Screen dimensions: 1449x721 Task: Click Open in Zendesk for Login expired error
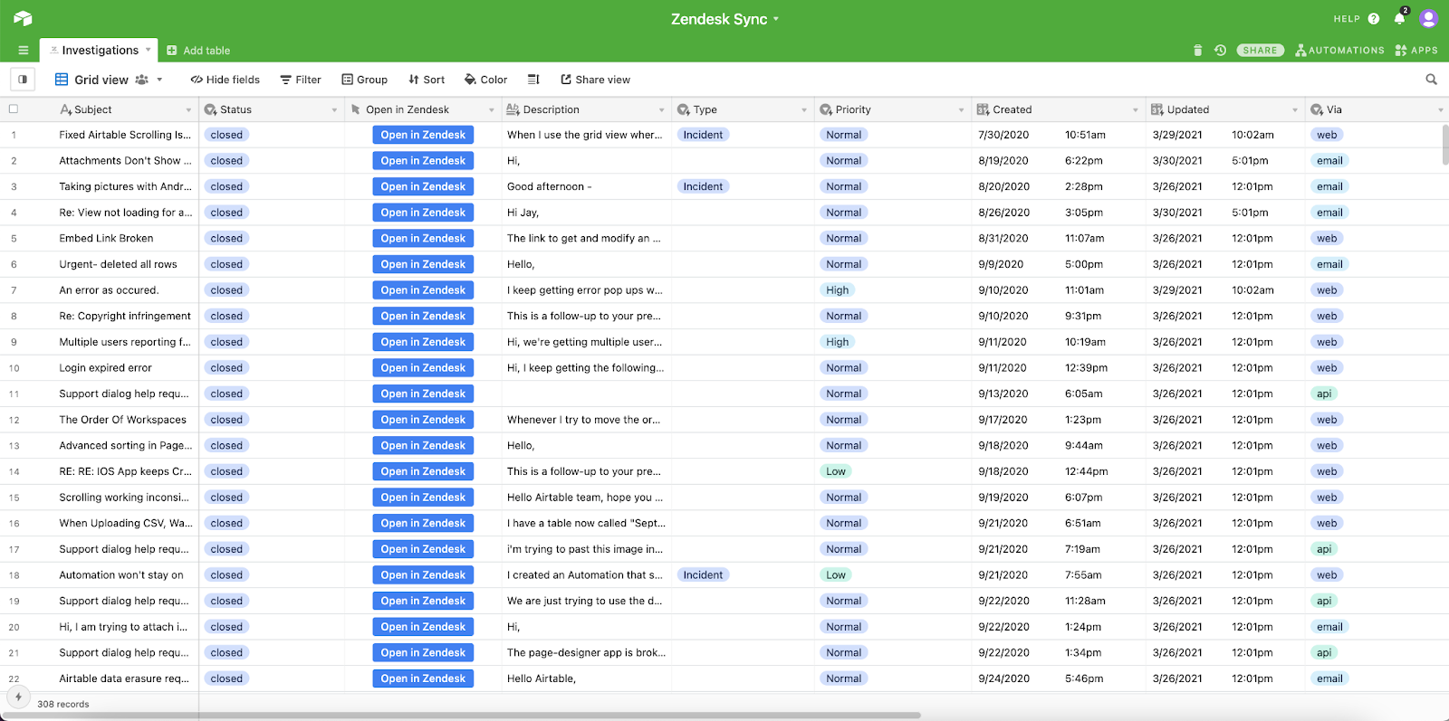point(423,368)
